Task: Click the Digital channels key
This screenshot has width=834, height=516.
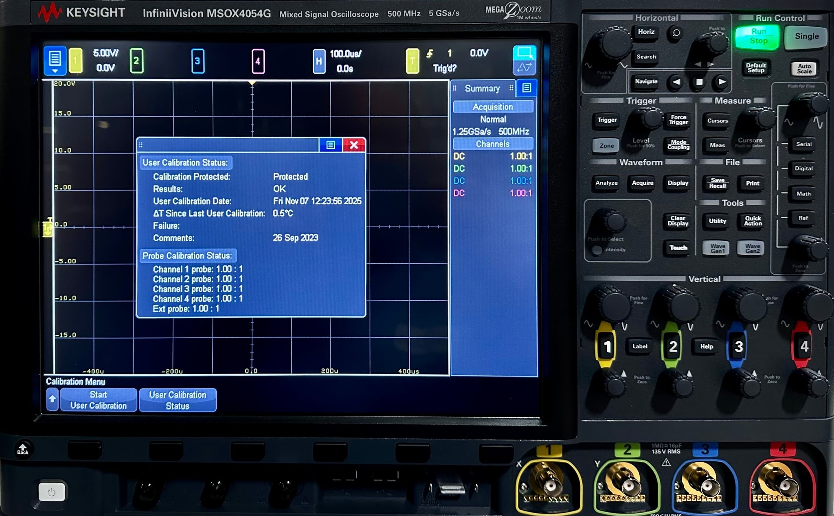Action: coord(803,168)
